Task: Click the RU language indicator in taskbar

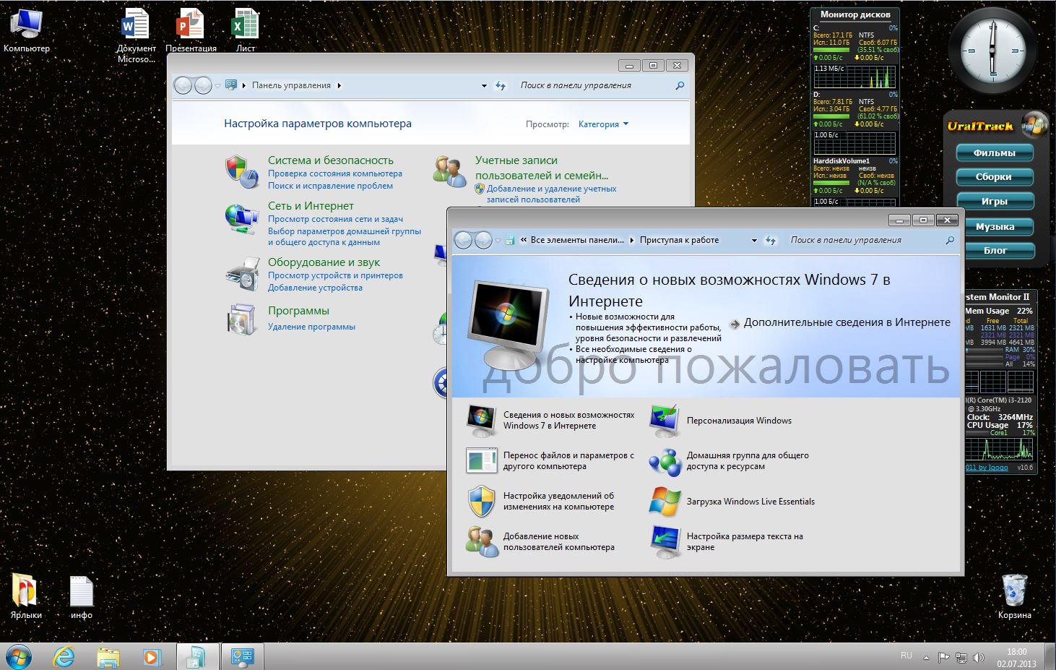Action: click(906, 656)
